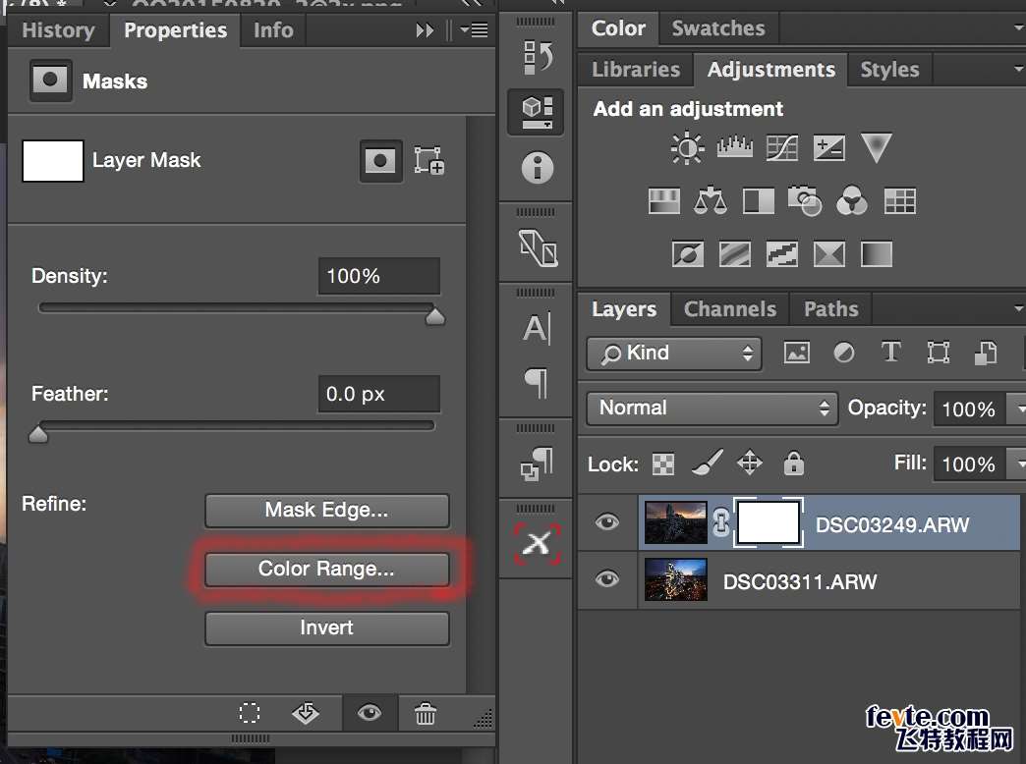The image size is (1026, 764).
Task: Switch to the Channels tab
Action: click(729, 309)
